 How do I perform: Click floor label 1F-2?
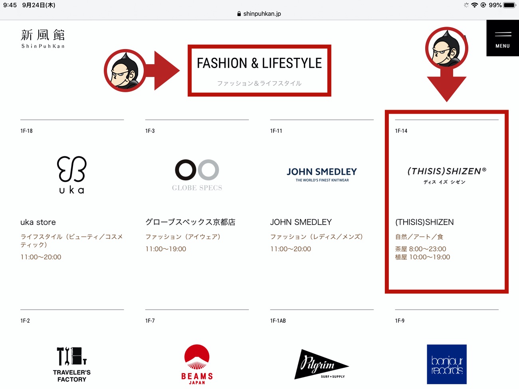pyautogui.click(x=25, y=321)
